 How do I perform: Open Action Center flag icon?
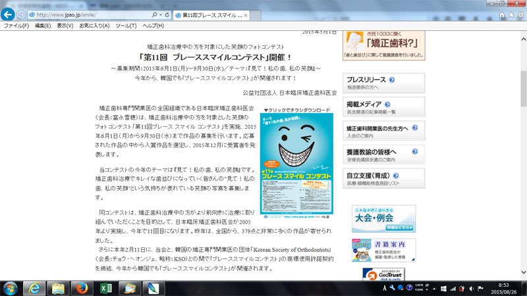pyautogui.click(x=481, y=289)
